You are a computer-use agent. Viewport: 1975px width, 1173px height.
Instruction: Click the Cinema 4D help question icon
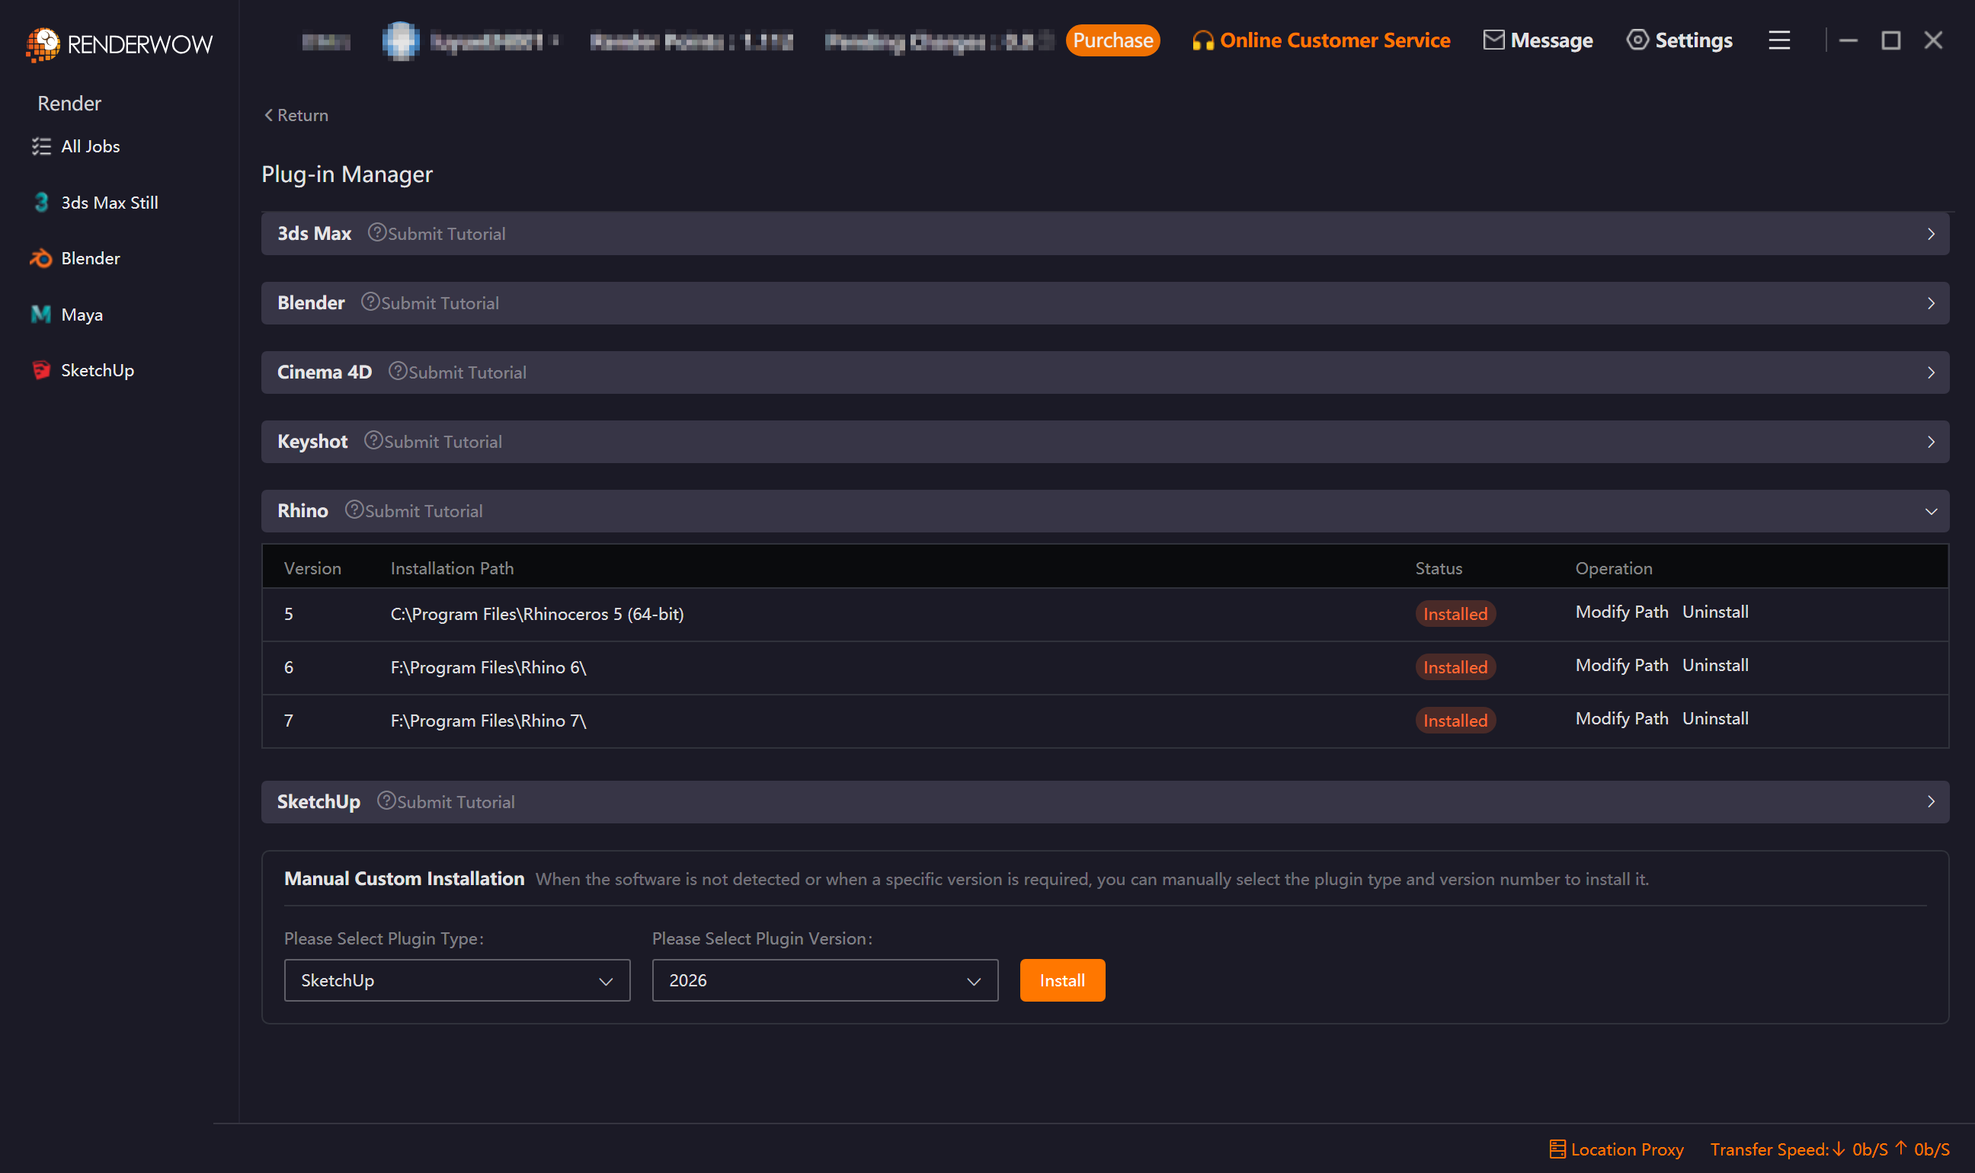pos(398,371)
